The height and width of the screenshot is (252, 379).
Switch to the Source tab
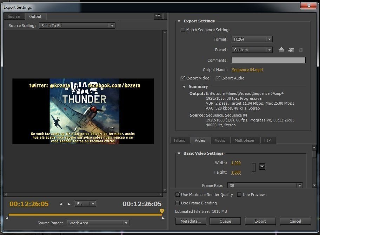point(14,16)
